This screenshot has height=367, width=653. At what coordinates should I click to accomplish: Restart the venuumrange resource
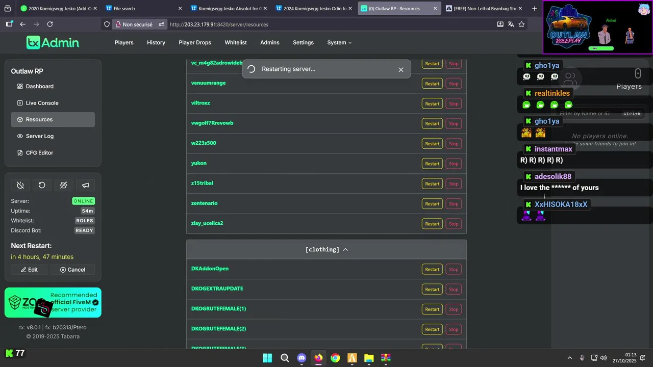(432, 84)
